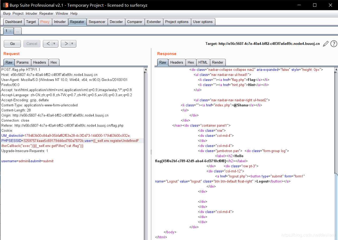This screenshot has height=240, width=338.
Task: Click the Request panel heading
Action: click(12, 54)
